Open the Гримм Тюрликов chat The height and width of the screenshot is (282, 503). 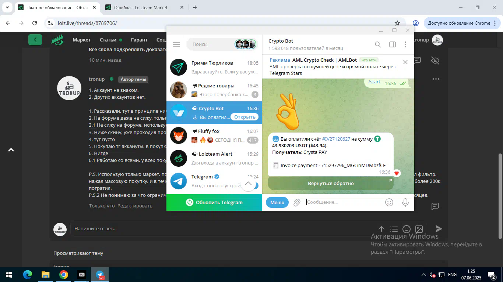click(214, 67)
